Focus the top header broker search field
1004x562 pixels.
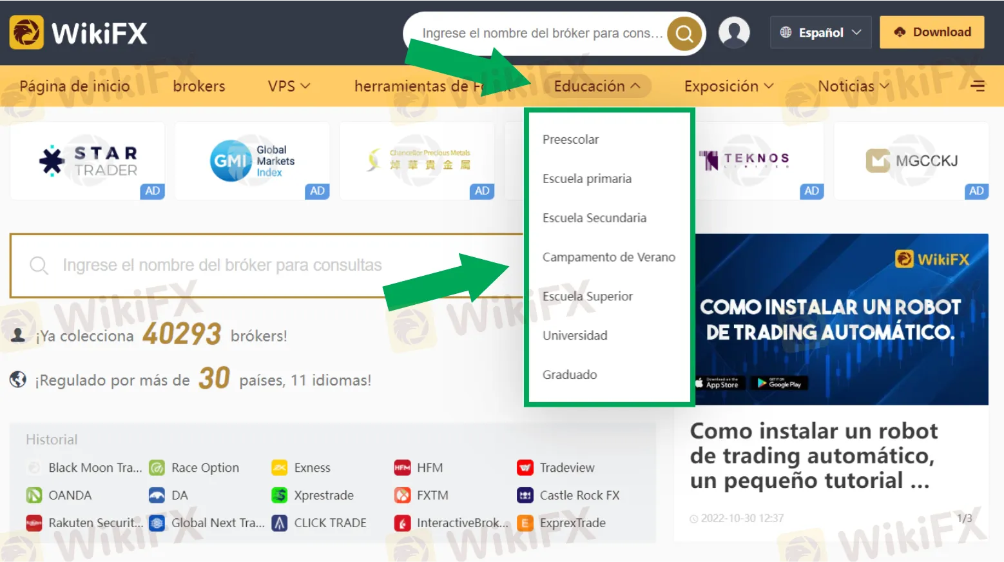pyautogui.click(x=542, y=33)
